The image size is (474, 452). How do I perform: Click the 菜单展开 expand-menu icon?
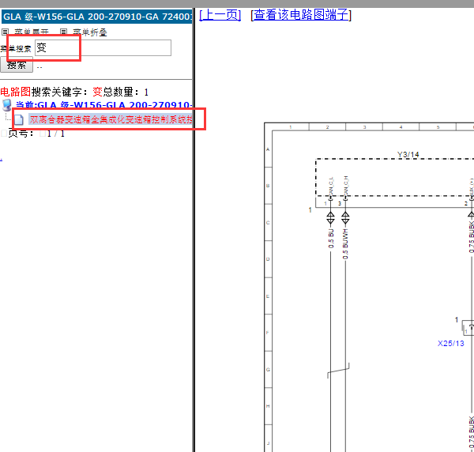6,32
